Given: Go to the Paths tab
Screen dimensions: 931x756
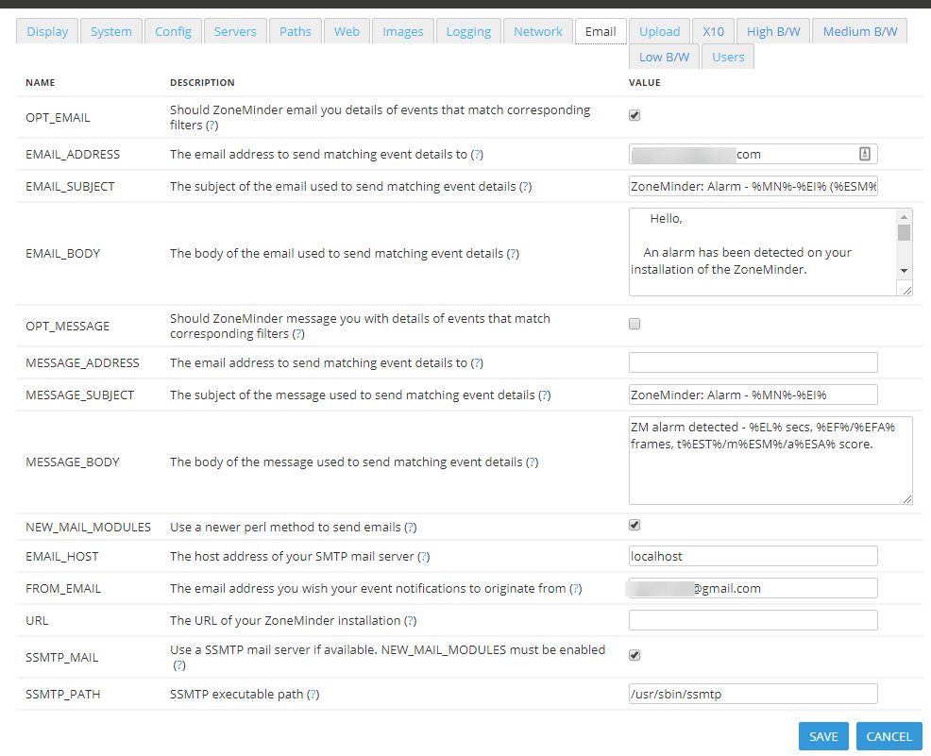Looking at the screenshot, I should pos(296,31).
